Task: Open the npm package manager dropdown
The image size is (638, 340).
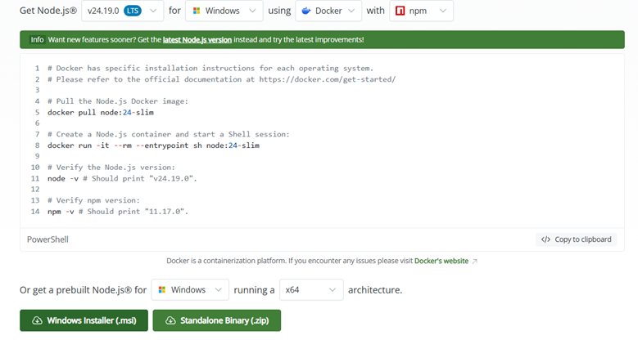Action: pos(421,11)
